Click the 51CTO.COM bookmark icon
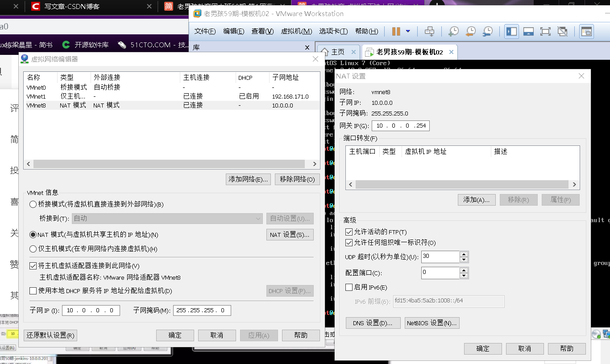 [122, 45]
